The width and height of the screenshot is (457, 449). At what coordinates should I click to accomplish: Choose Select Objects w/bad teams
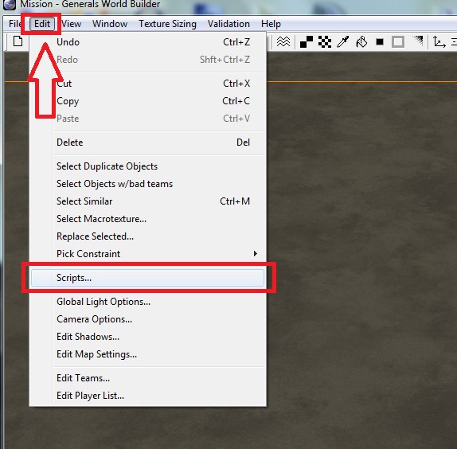[x=148, y=184]
